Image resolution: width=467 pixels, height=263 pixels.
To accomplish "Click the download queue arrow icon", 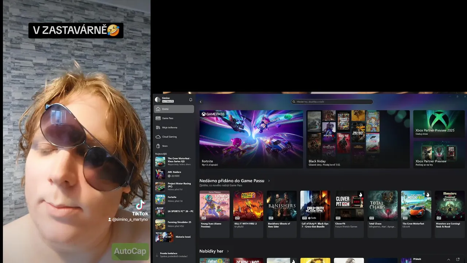I will tap(157, 255).
